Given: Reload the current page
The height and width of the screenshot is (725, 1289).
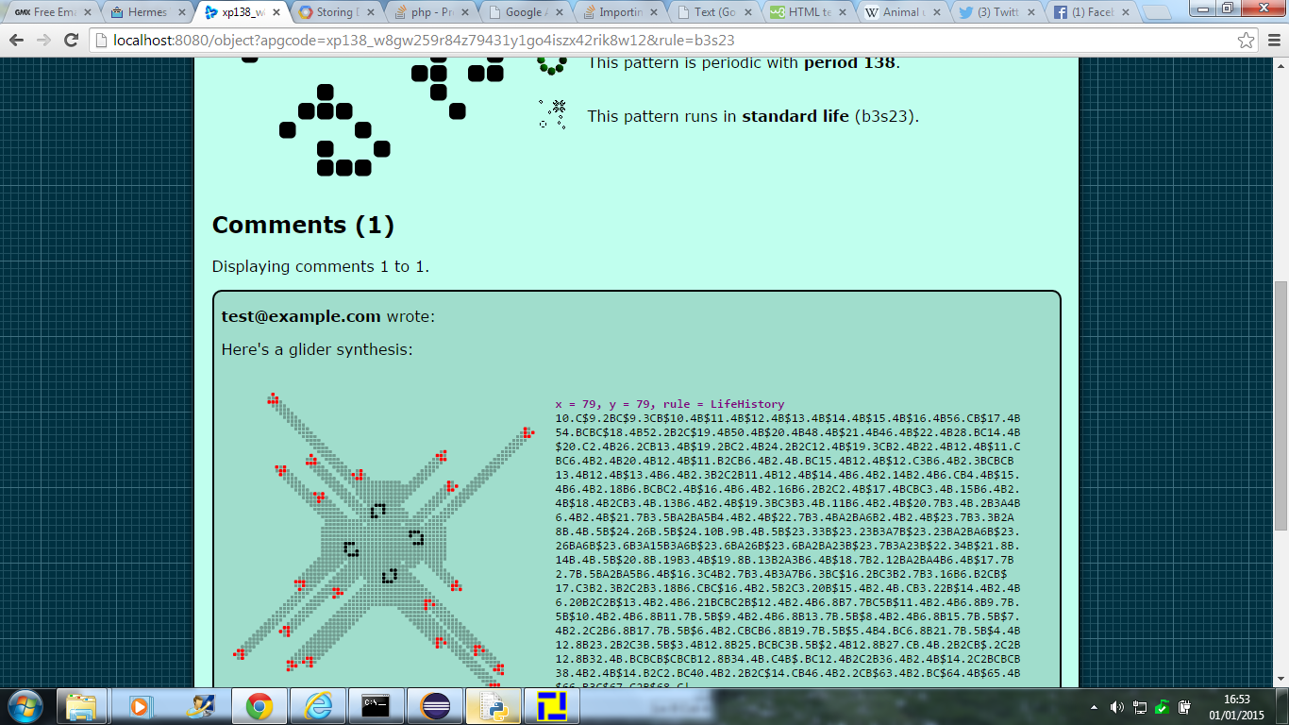Looking at the screenshot, I should pyautogui.click(x=71, y=41).
